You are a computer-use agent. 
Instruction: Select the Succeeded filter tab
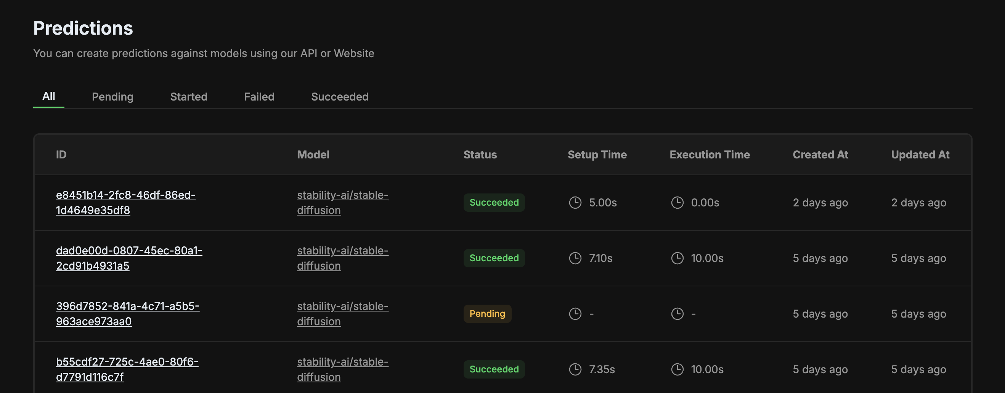pyautogui.click(x=339, y=97)
